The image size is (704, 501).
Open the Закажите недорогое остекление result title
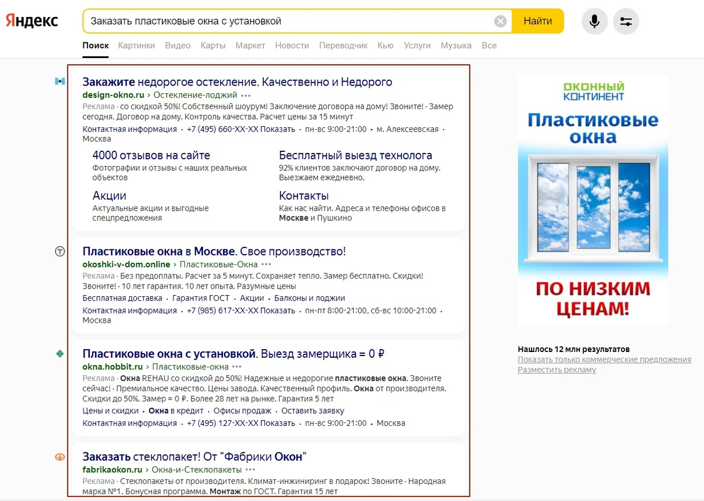tap(238, 82)
